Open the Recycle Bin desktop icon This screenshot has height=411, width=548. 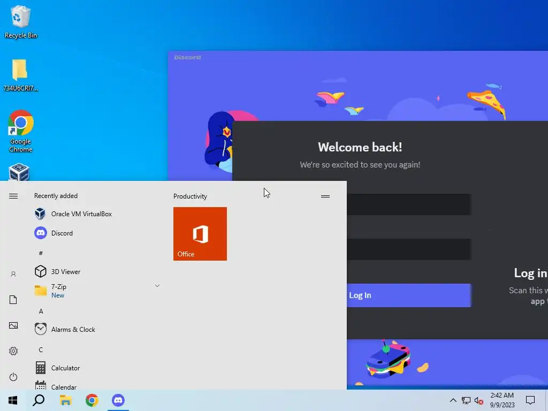point(20,21)
